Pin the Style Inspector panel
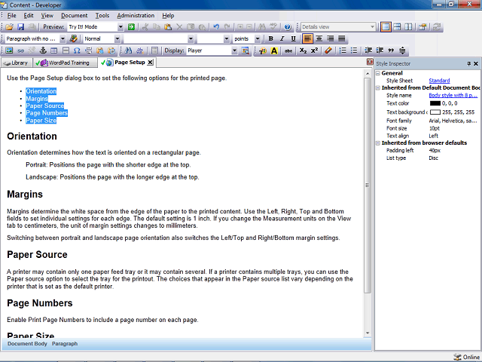Screen dimensions: 482x362 (468, 63)
